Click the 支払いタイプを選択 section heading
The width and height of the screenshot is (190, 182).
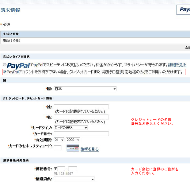[16, 56]
